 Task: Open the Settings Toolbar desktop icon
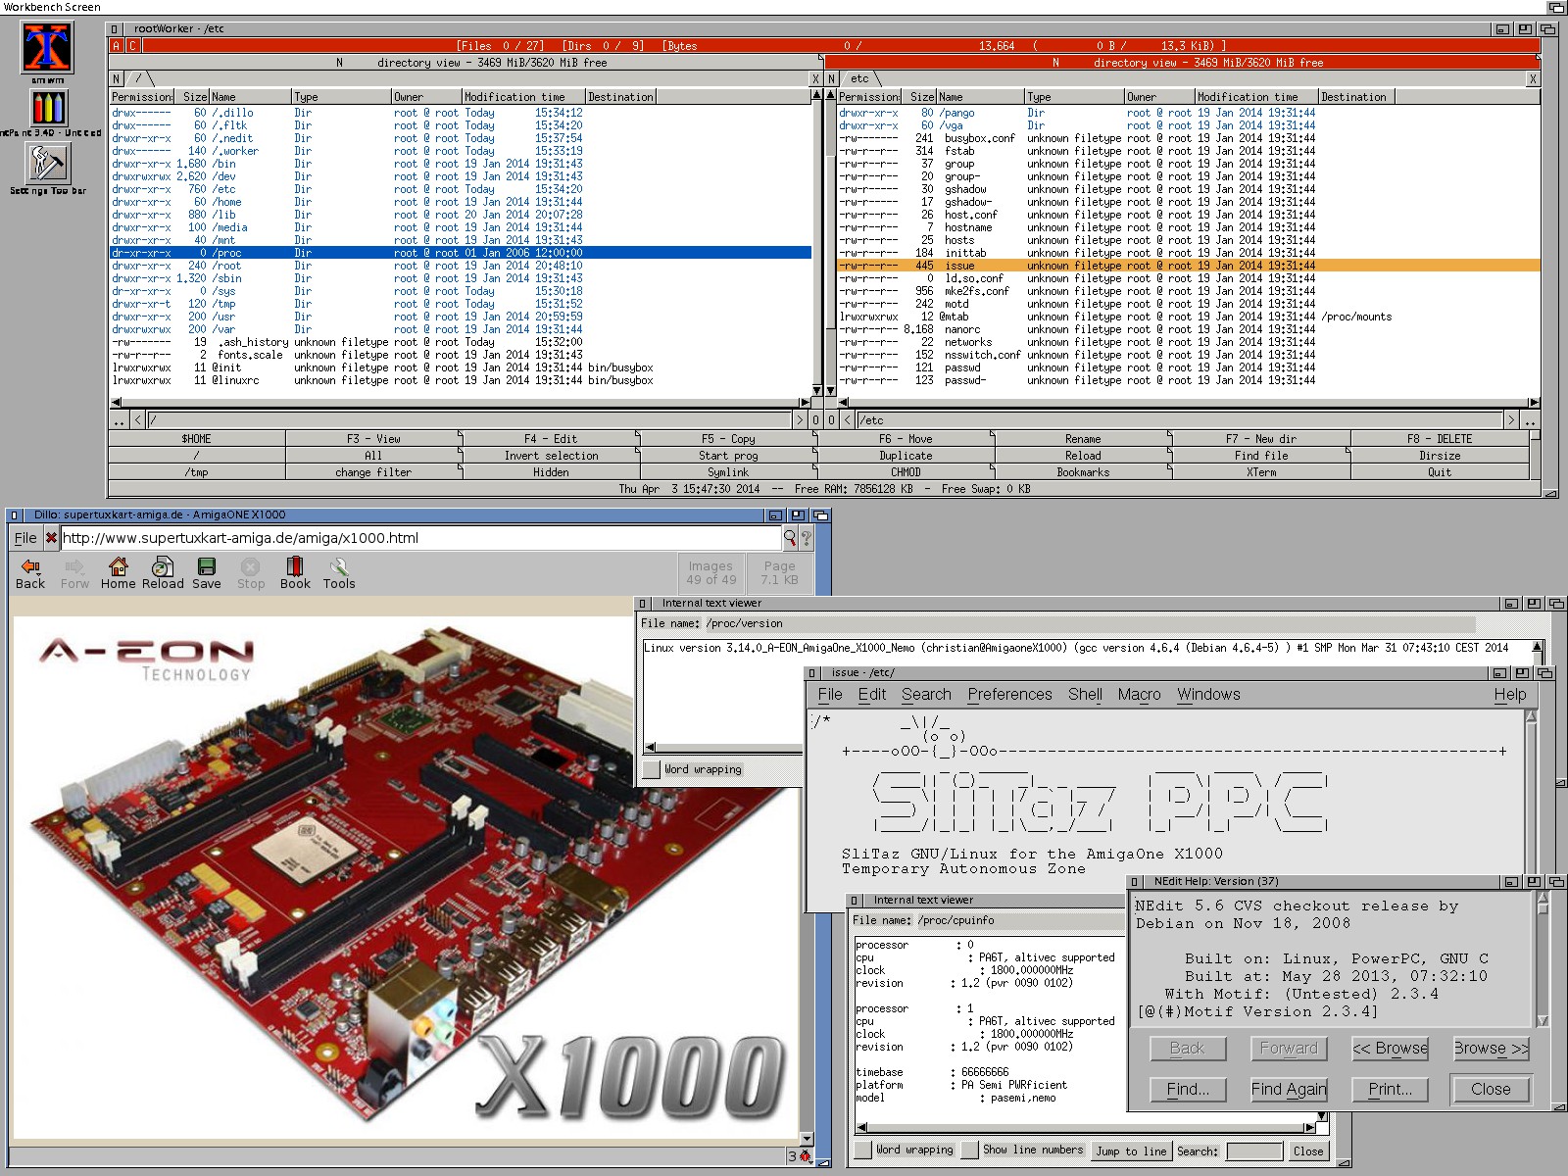click(46, 163)
